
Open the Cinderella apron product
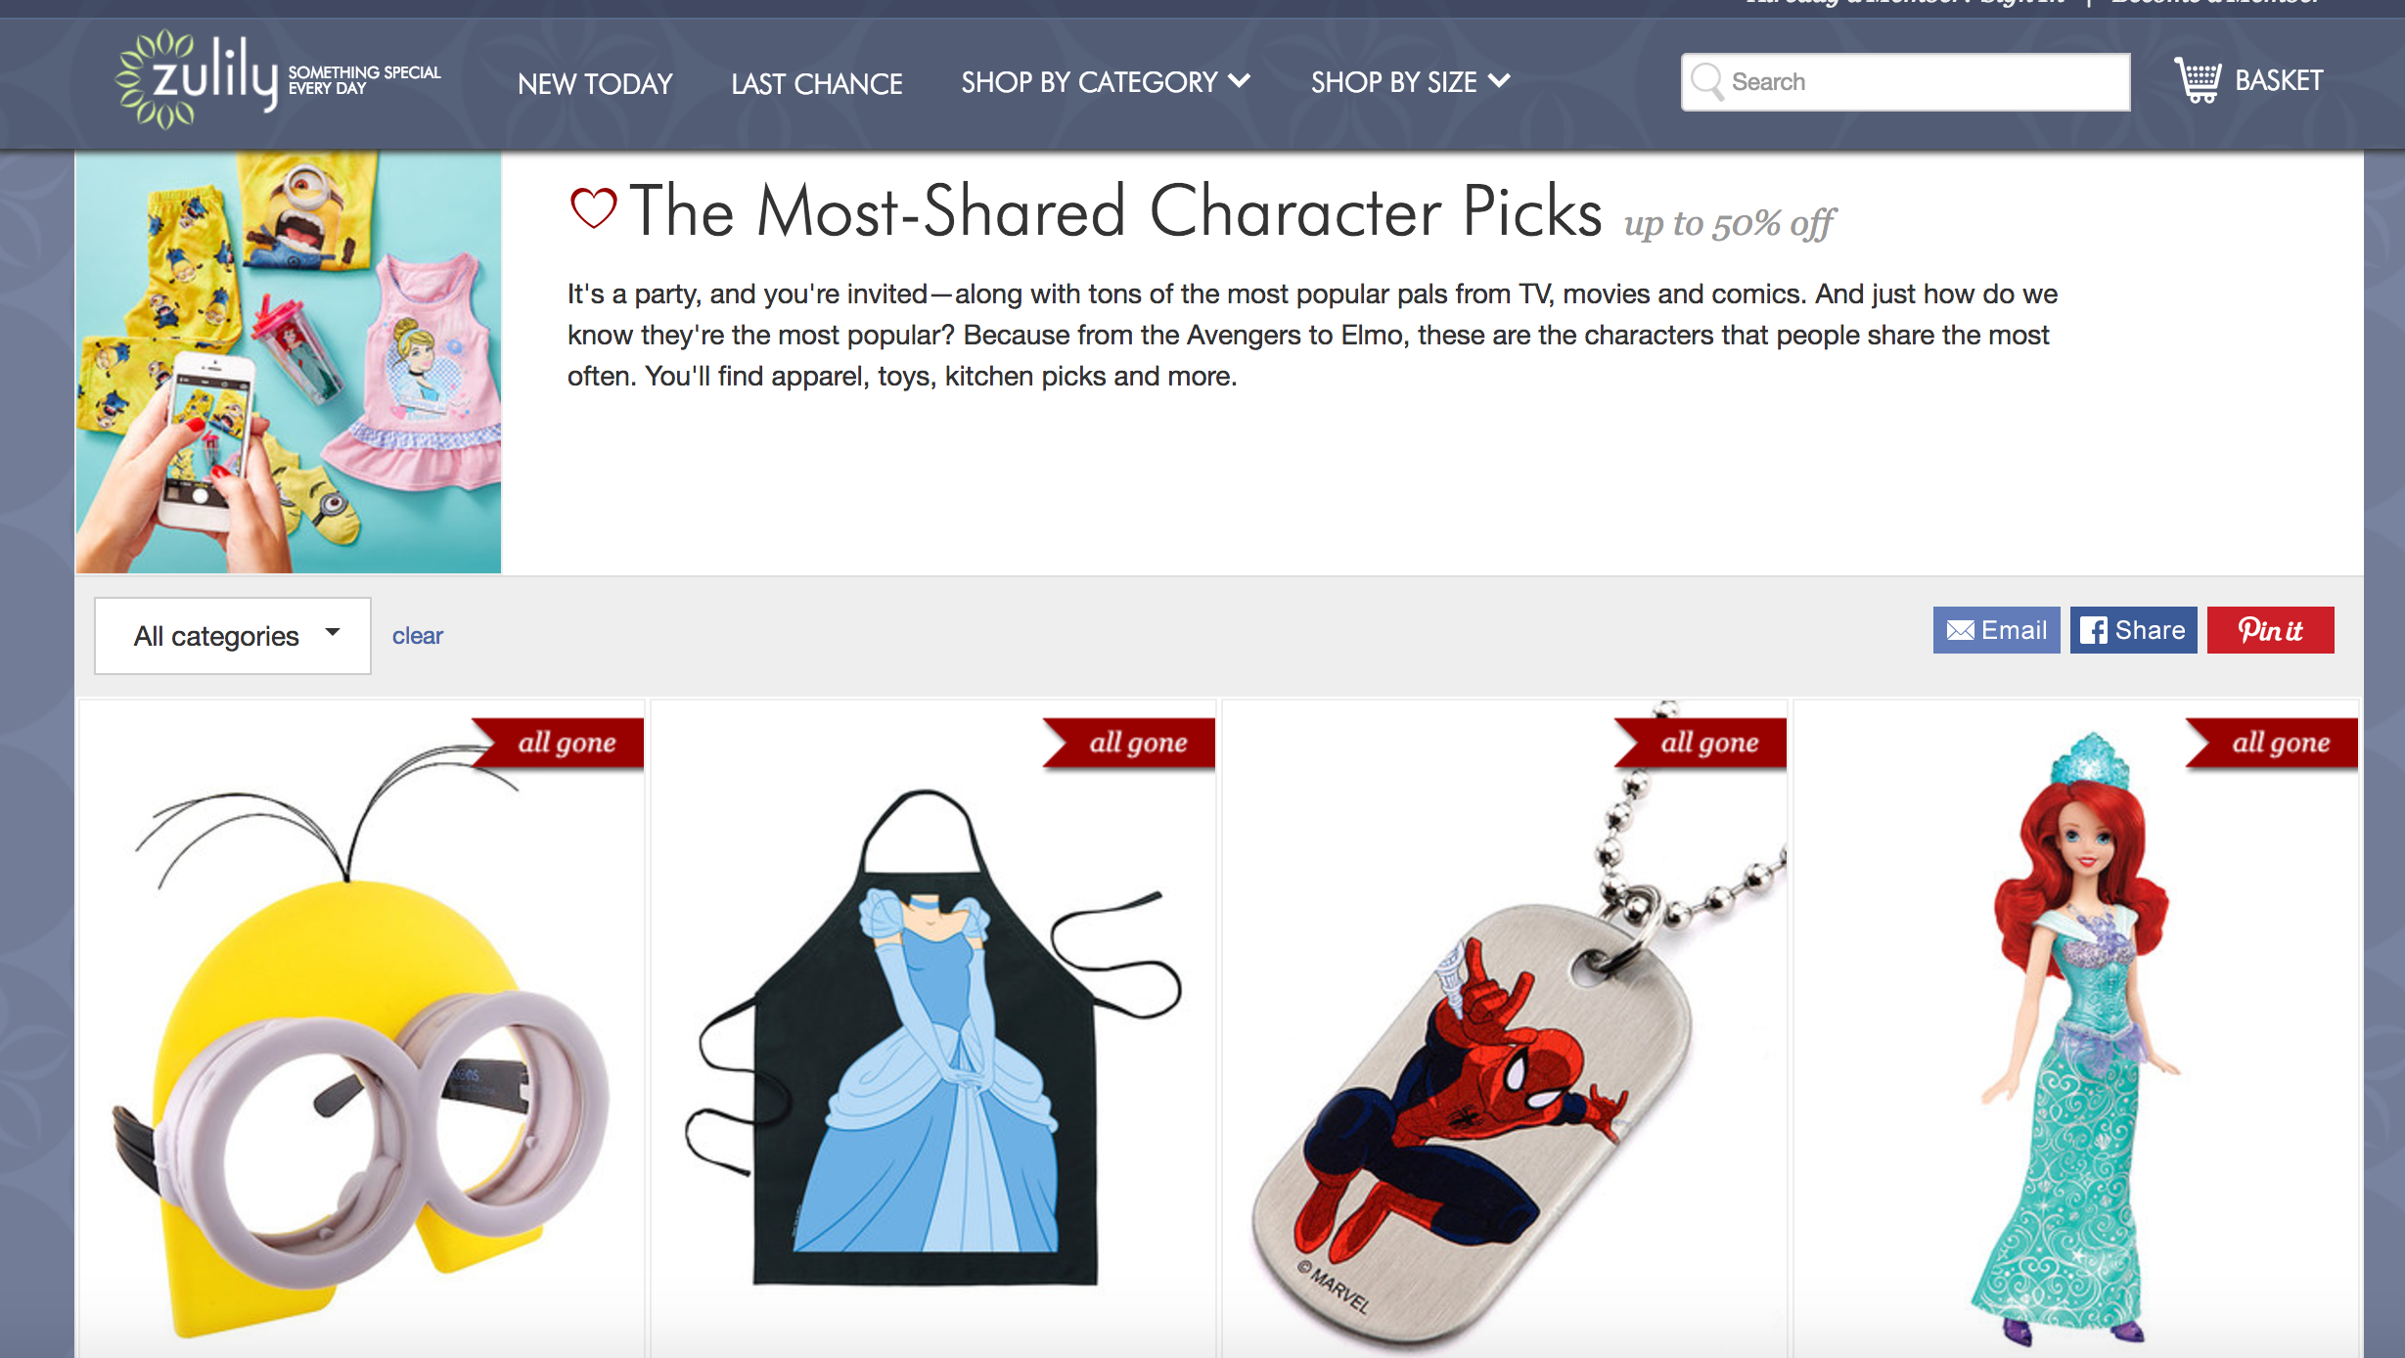click(x=933, y=1029)
